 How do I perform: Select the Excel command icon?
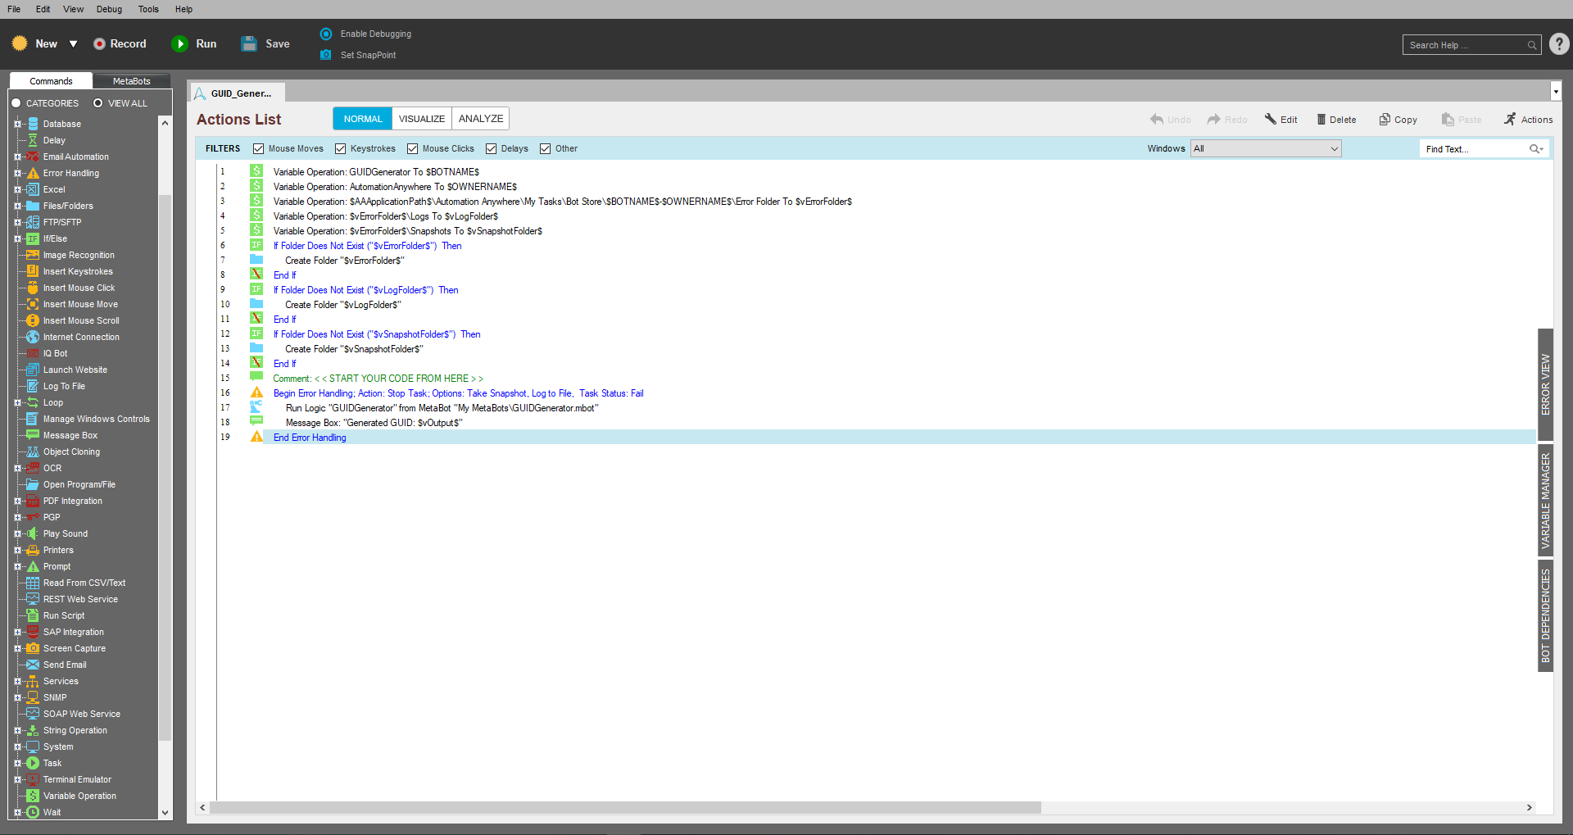point(33,189)
